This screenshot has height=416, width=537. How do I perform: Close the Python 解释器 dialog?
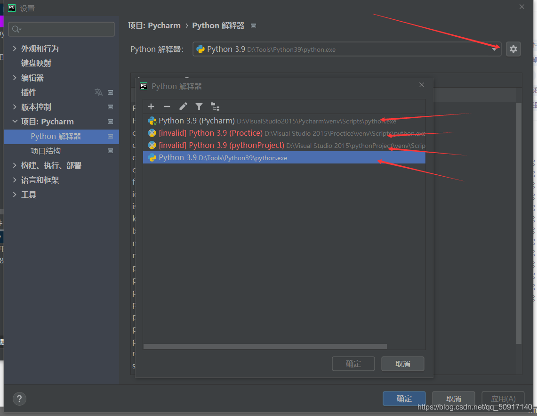pos(422,85)
